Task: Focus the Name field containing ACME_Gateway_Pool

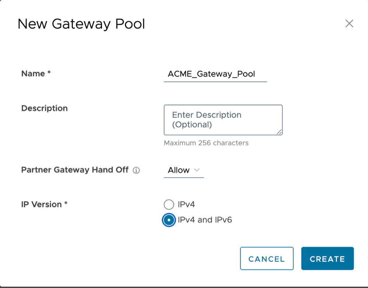Action: (x=215, y=74)
